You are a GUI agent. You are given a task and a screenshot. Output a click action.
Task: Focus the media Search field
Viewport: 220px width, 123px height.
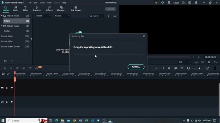pos(97,16)
